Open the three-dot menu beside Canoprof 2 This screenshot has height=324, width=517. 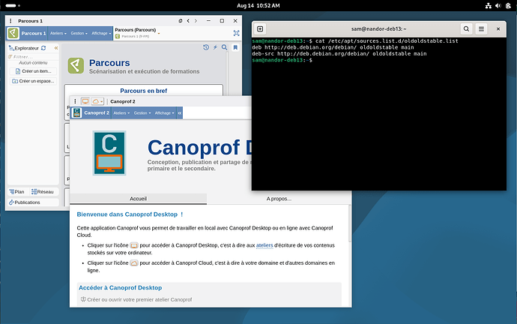75,100
